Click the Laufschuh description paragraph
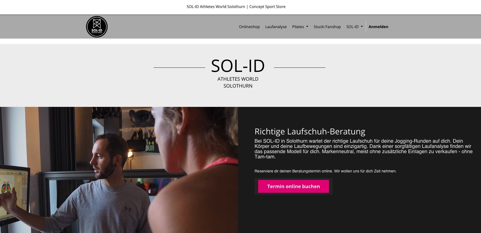This screenshot has height=233, width=481. click(x=364, y=149)
